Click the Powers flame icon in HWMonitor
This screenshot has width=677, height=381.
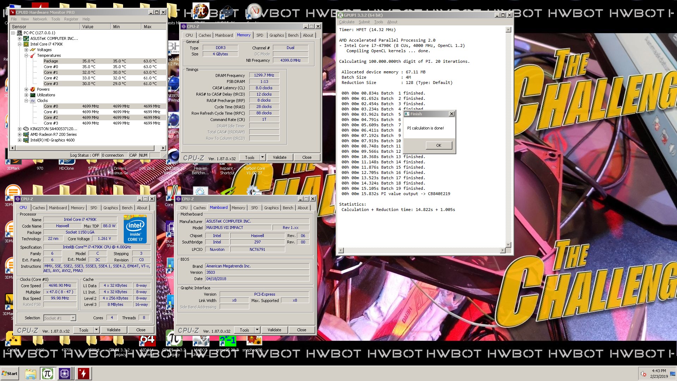(33, 89)
